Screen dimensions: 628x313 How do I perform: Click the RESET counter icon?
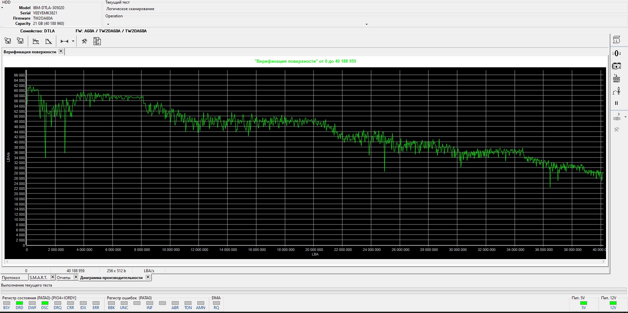coord(617,78)
